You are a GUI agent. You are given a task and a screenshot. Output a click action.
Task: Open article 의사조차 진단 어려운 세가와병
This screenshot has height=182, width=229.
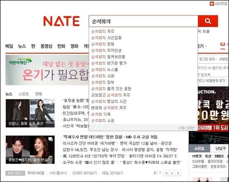coord(89,143)
